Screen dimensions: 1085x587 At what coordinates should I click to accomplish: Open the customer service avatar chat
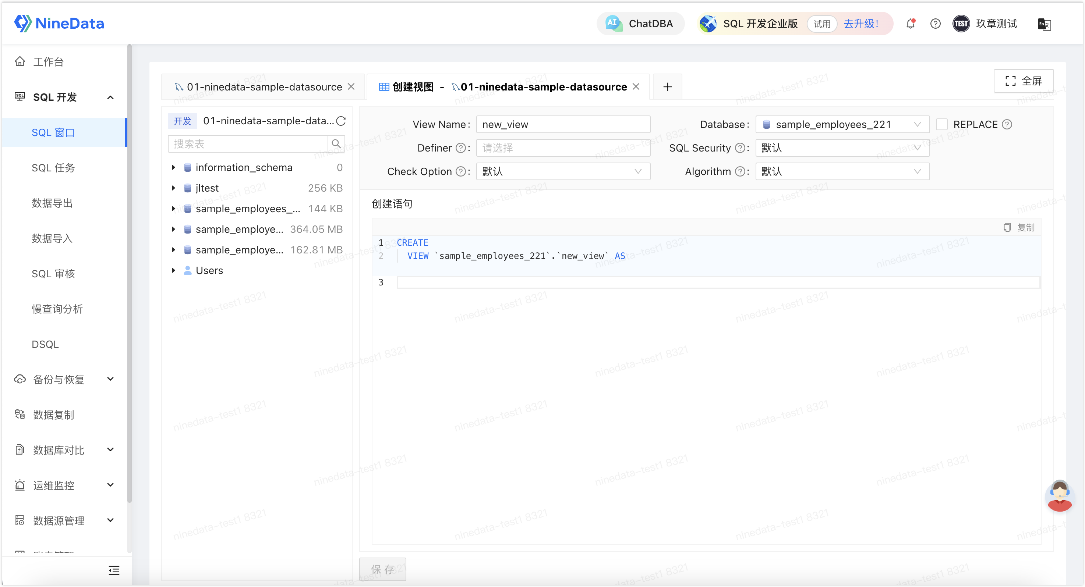point(1059,496)
